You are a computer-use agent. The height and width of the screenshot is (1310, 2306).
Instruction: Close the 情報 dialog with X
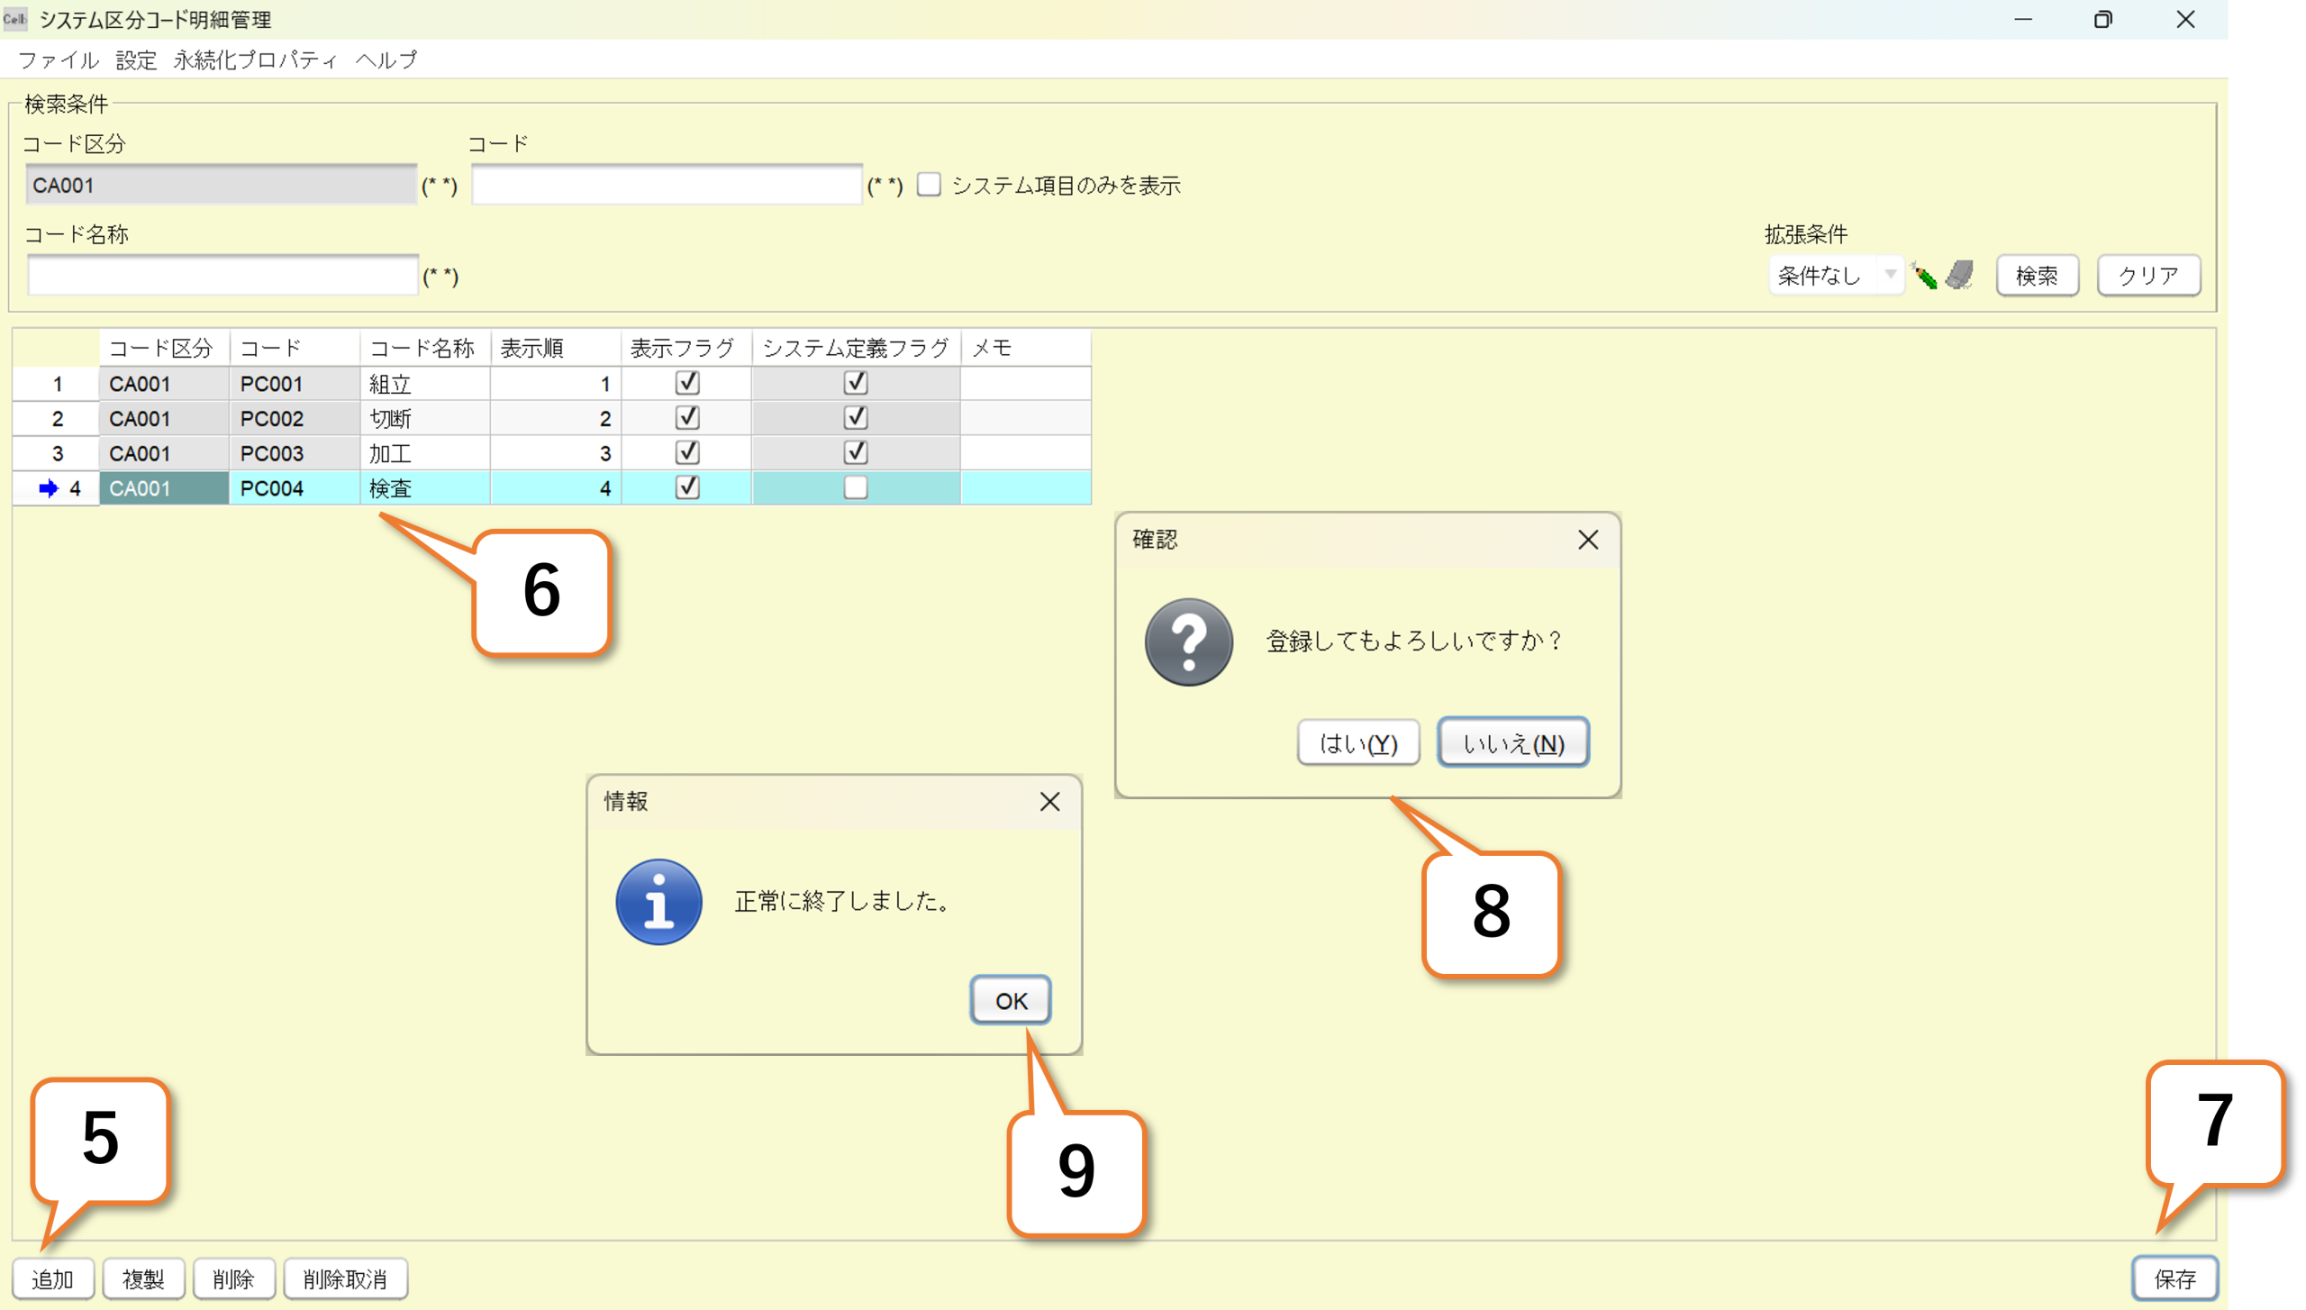(x=1049, y=802)
